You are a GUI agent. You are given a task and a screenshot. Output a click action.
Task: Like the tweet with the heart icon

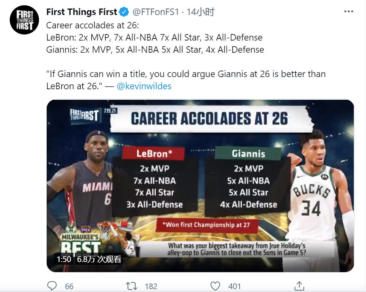click(x=216, y=286)
